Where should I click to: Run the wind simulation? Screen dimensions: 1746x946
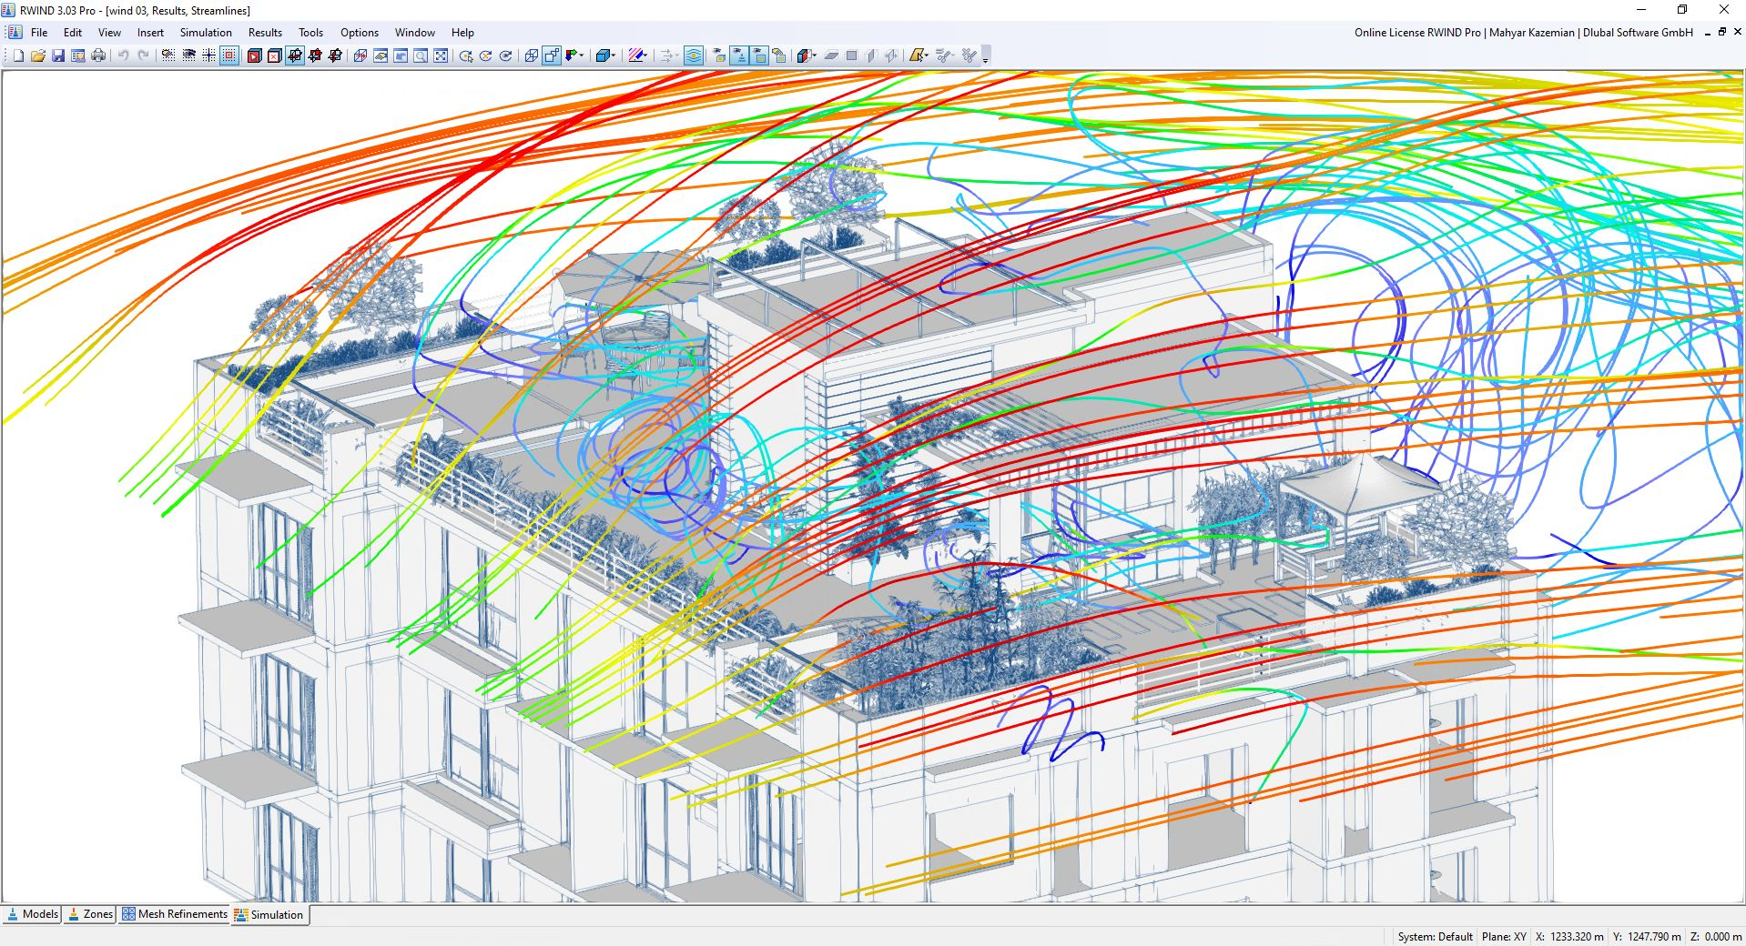254,56
